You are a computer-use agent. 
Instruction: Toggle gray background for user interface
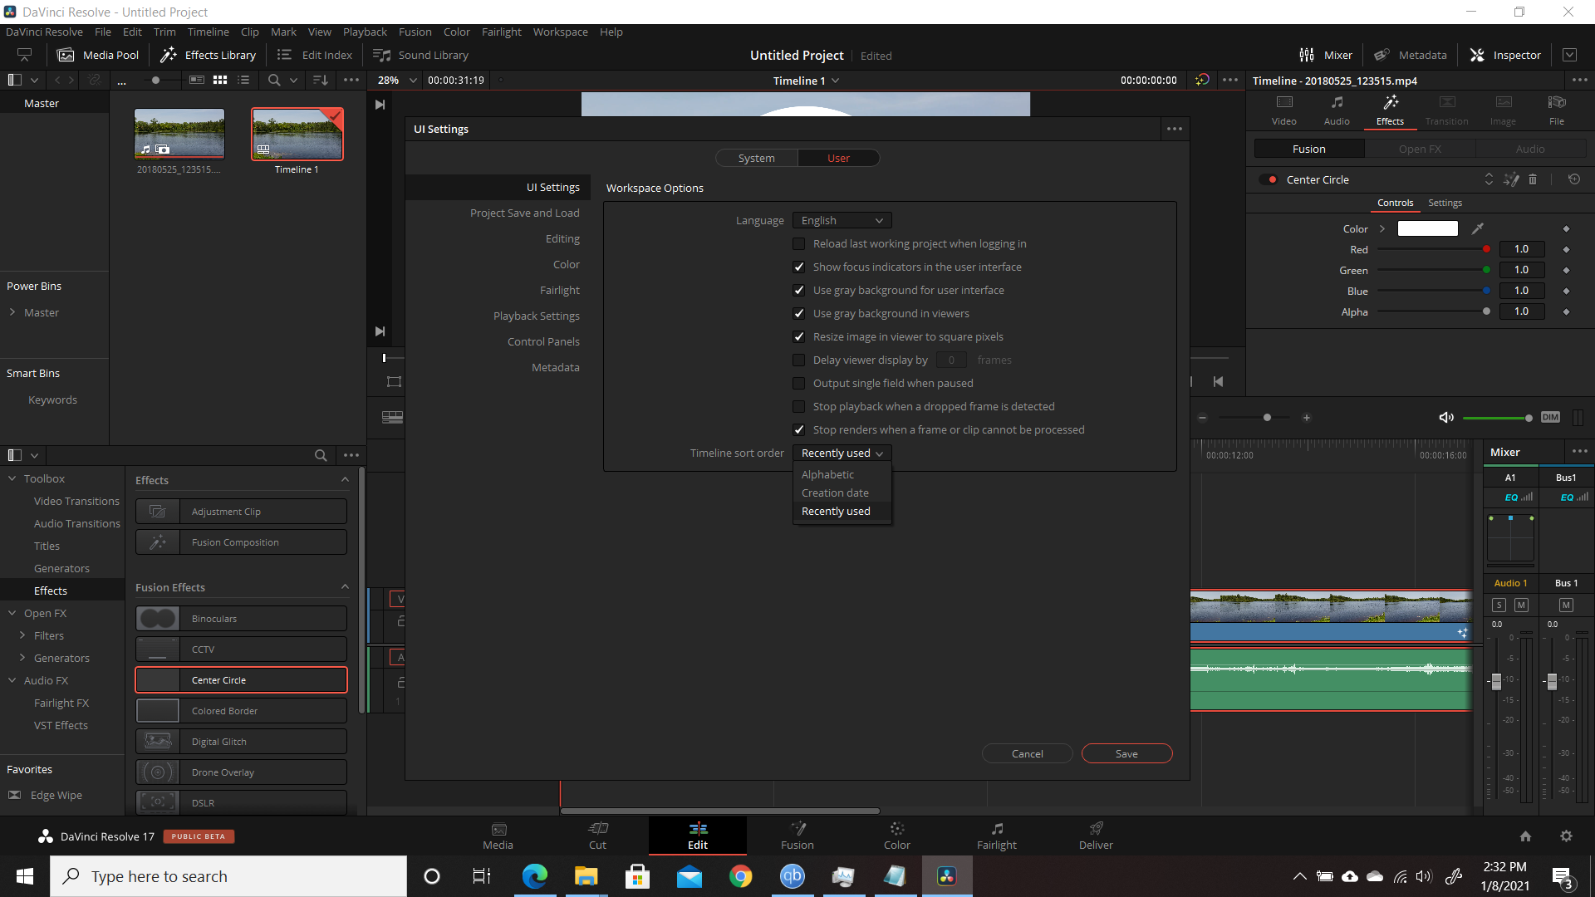coord(798,290)
